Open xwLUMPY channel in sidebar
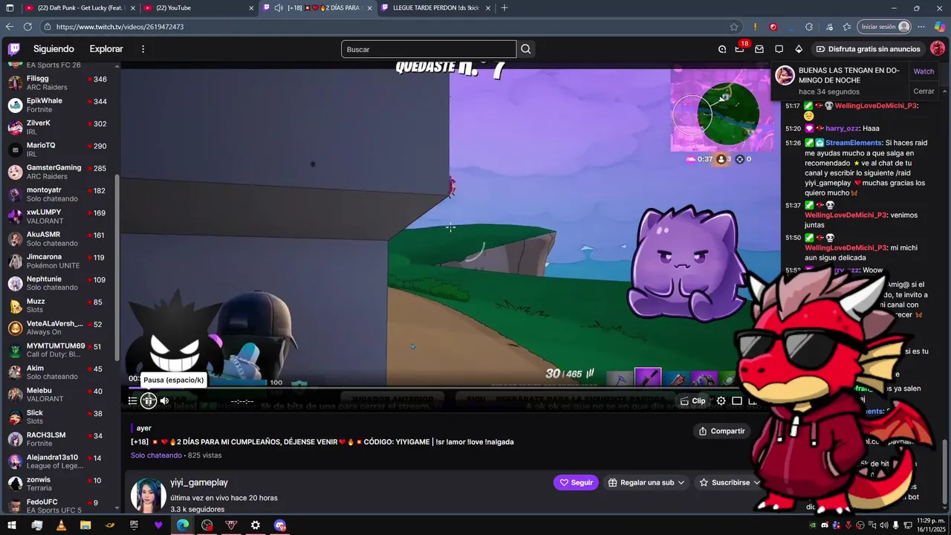 coord(59,216)
